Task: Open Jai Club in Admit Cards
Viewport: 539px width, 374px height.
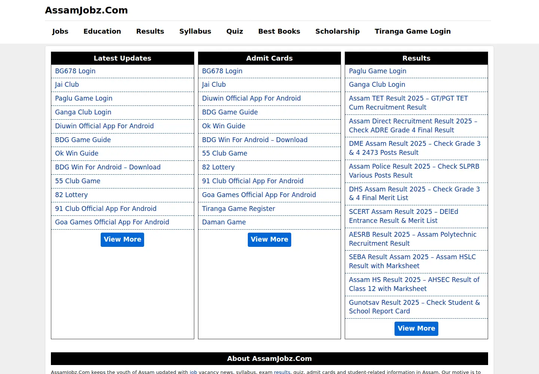Action: (x=214, y=85)
